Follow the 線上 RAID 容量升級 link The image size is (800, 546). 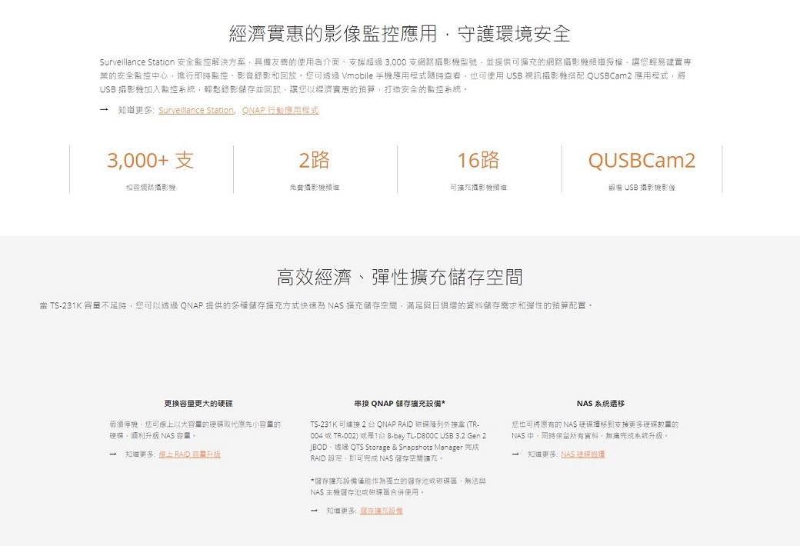click(189, 454)
